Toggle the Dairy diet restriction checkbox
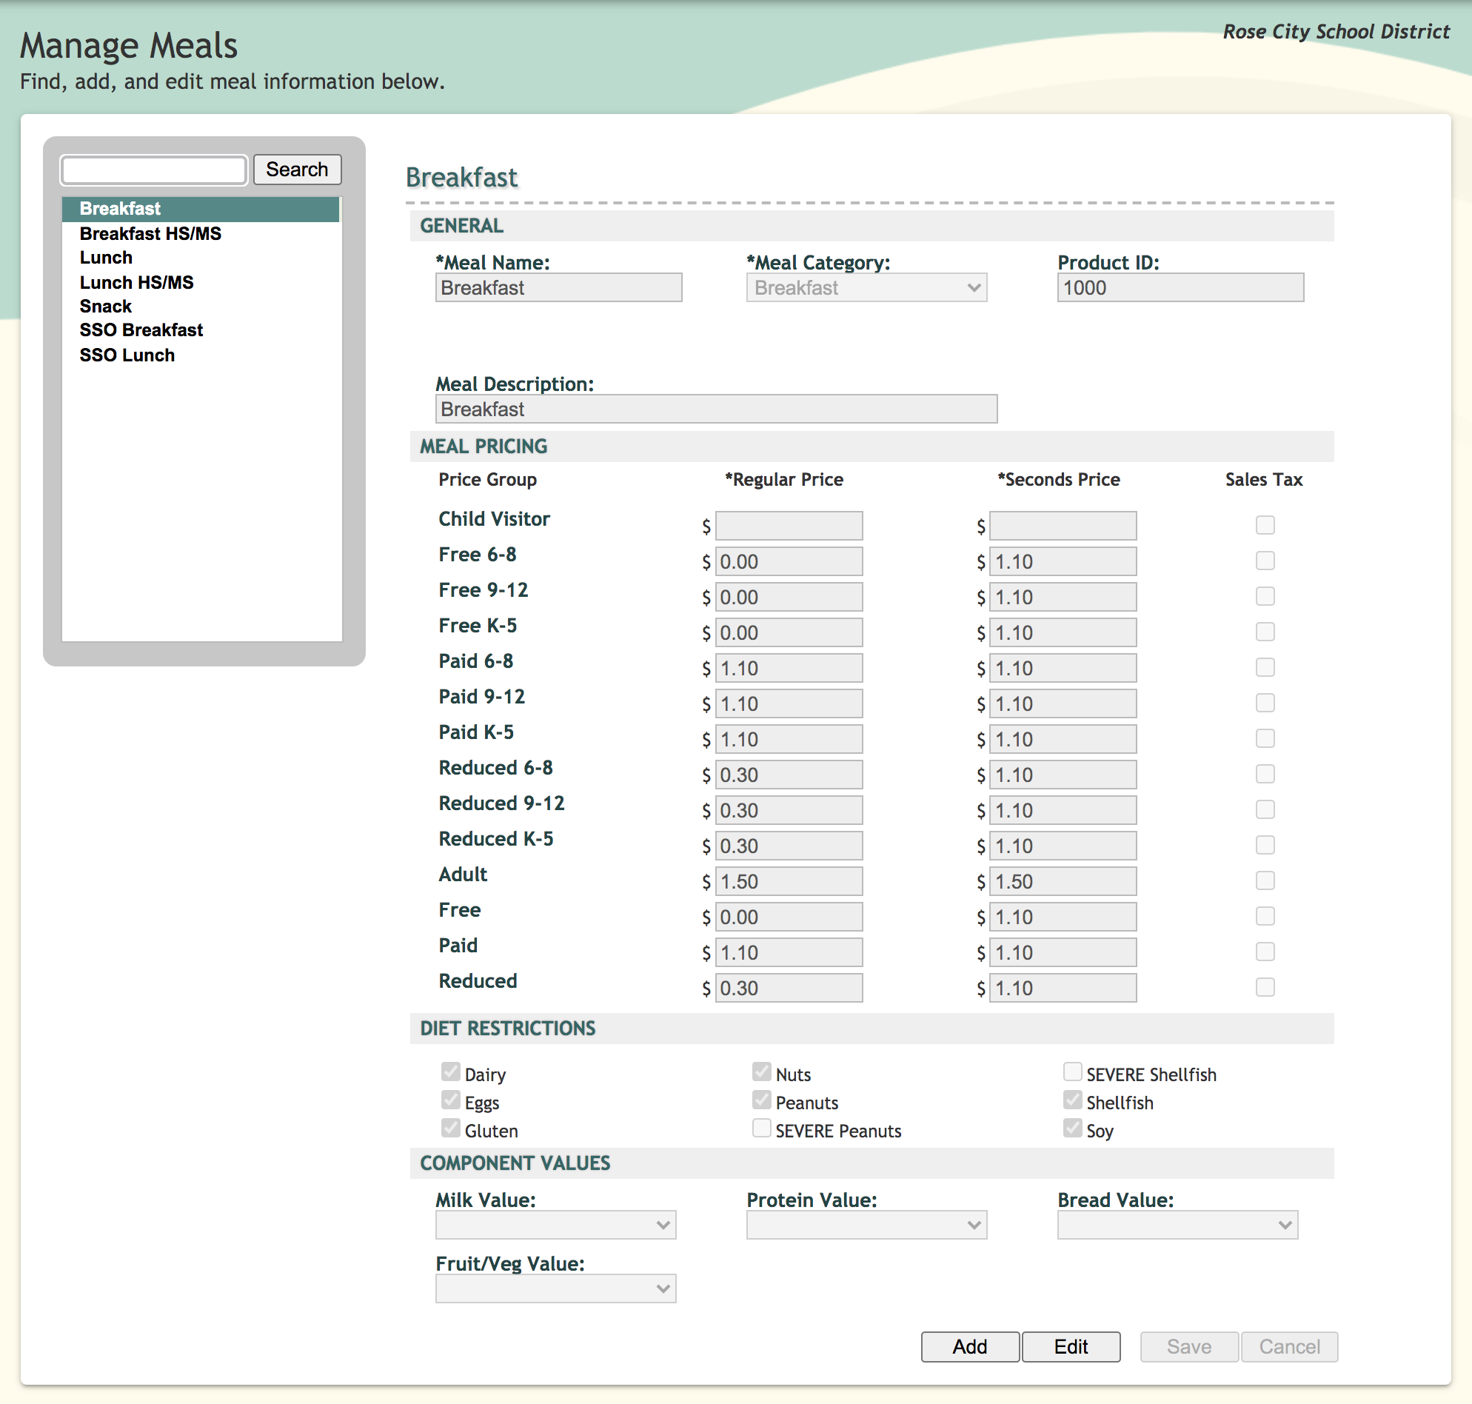Image resolution: width=1472 pixels, height=1404 pixels. [450, 1072]
